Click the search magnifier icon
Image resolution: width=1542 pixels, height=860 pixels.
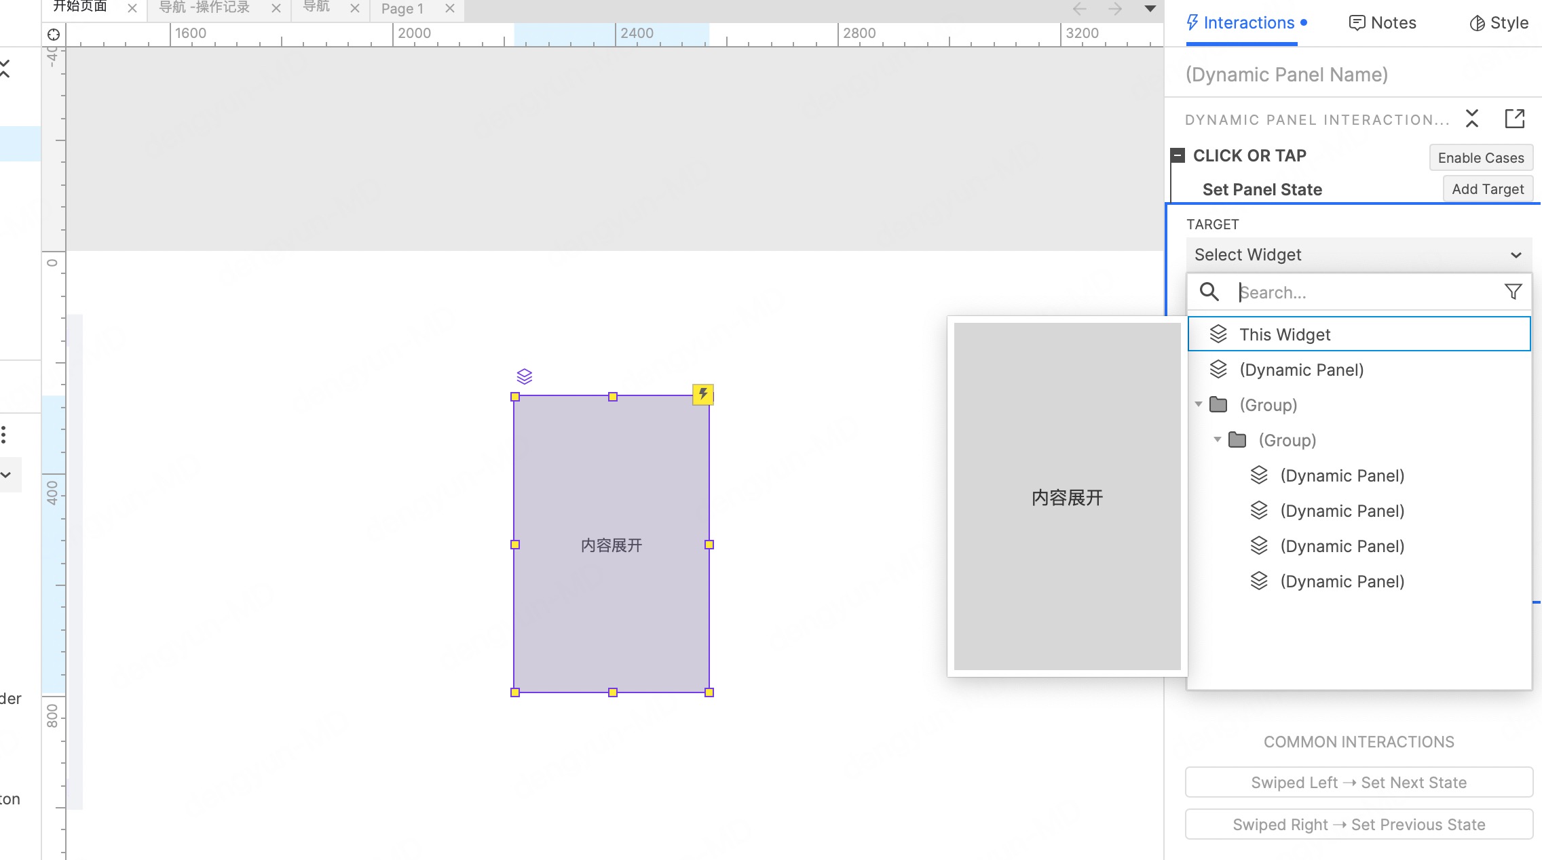1209,292
